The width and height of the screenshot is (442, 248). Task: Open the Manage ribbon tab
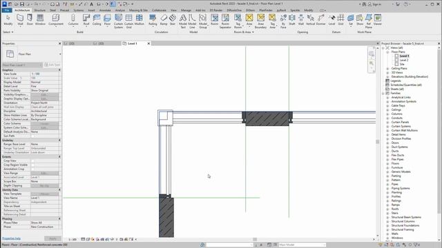tap(186, 10)
